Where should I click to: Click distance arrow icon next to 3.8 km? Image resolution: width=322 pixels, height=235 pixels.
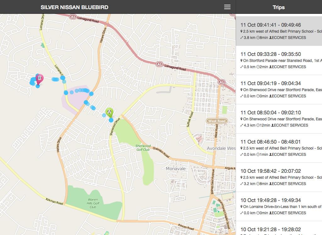click(242, 38)
